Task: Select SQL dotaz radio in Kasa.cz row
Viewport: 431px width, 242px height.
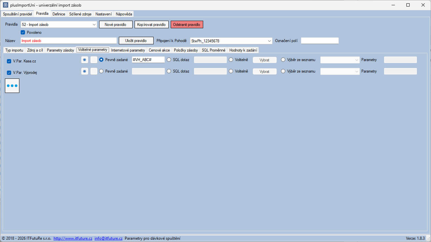Action: pos(169,60)
